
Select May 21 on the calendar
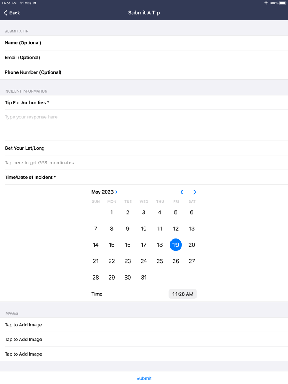point(95,261)
